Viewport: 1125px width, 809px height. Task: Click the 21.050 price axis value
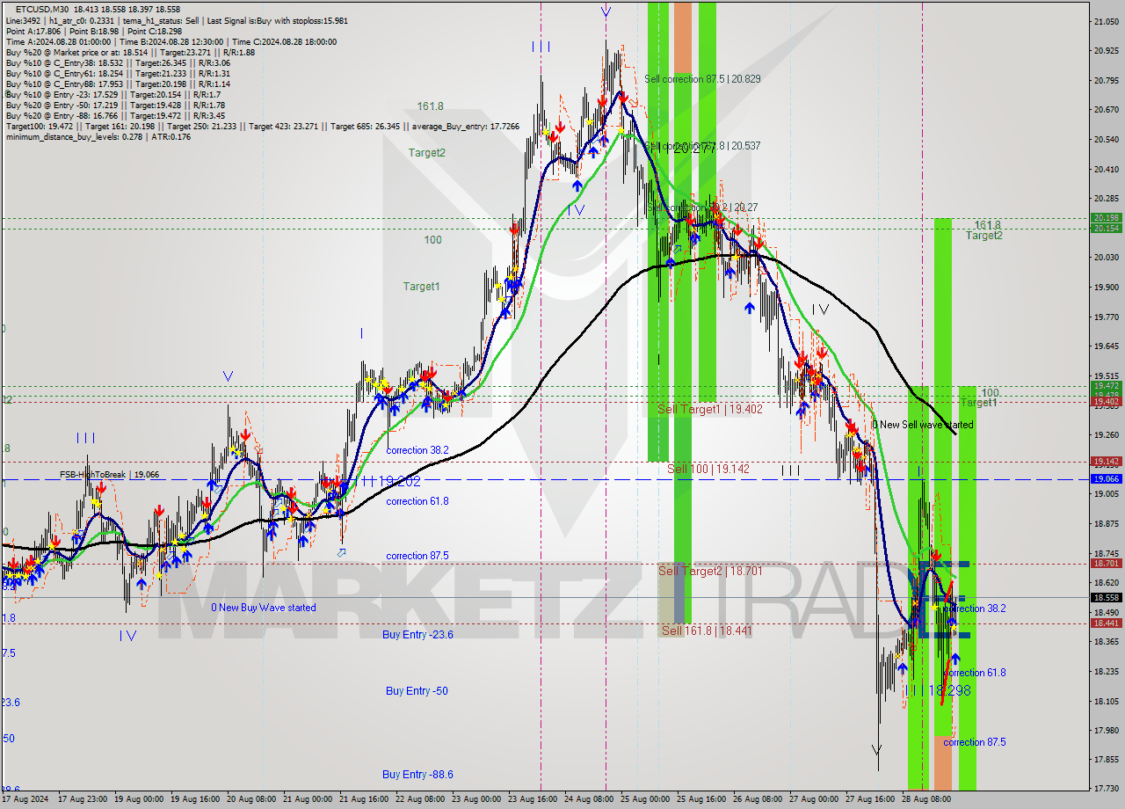pos(1106,21)
